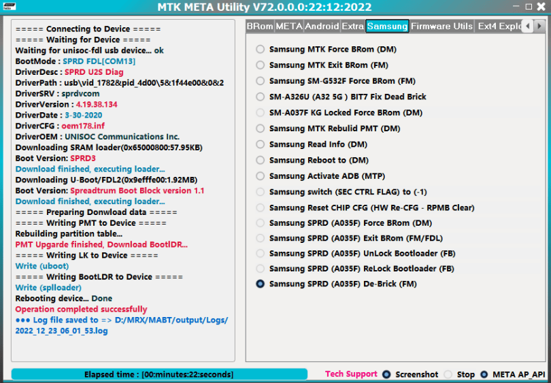Choose Samsung SPRD (A035F) De-Brick (FM)
Image resolution: width=551 pixels, height=383 pixels.
[261, 284]
